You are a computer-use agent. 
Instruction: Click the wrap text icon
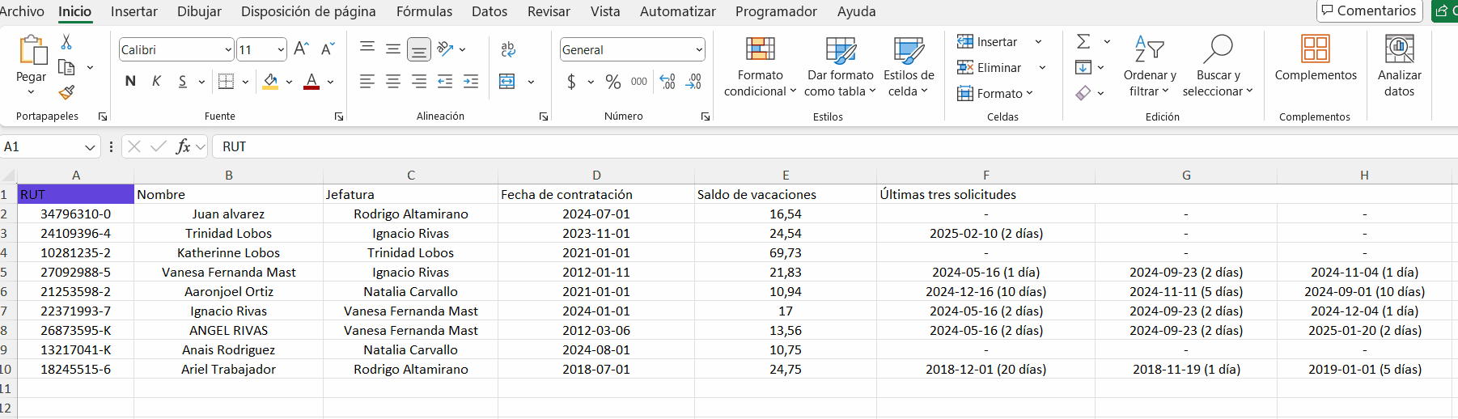tap(508, 49)
